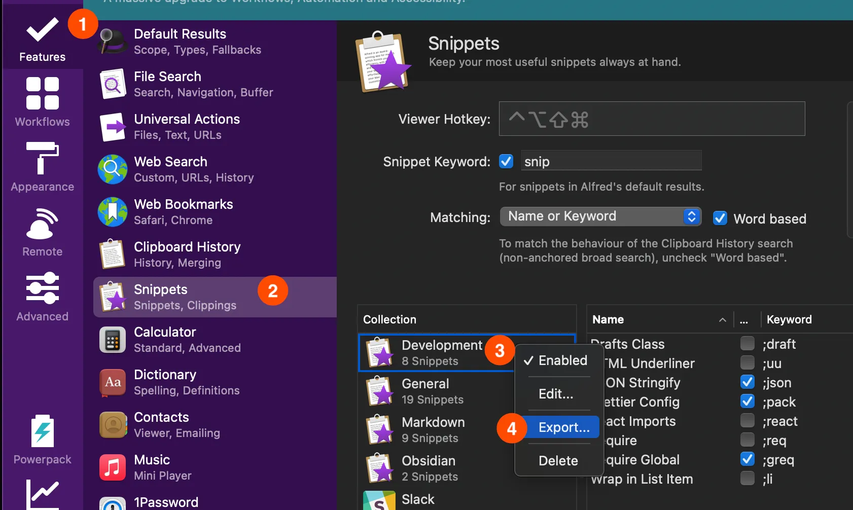Click the Powerpack battery icon
The image size is (853, 510).
[43, 431]
